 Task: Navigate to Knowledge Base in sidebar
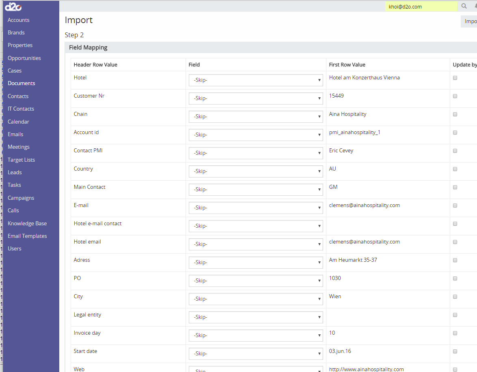27,223
